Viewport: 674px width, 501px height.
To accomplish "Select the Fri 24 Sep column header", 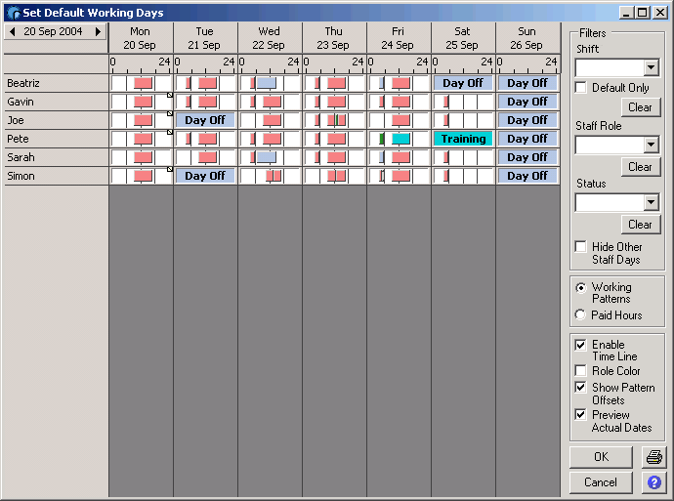I will [x=399, y=38].
